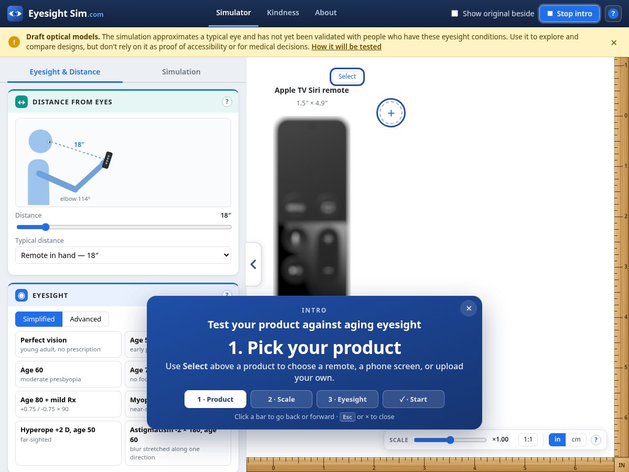Open help next to the scale units
The width and height of the screenshot is (629, 472).
[596, 439]
